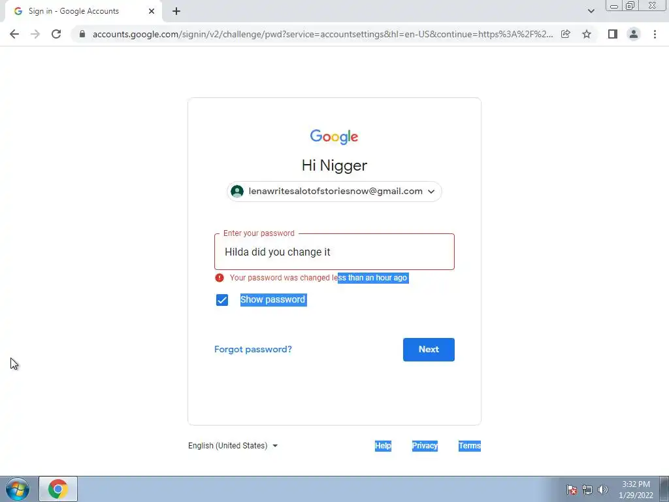Close the Sign in - Google Accounts tab

[x=152, y=11]
